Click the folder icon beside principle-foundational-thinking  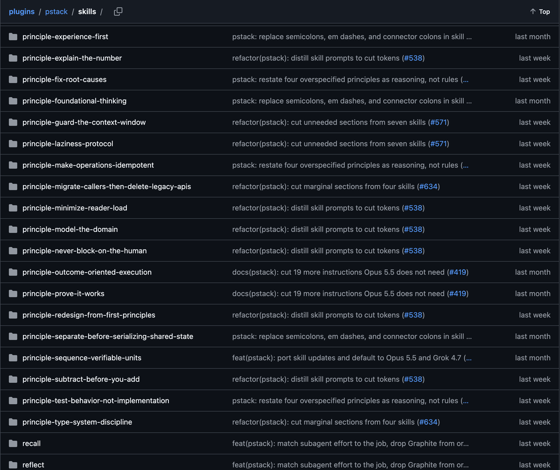coord(13,101)
